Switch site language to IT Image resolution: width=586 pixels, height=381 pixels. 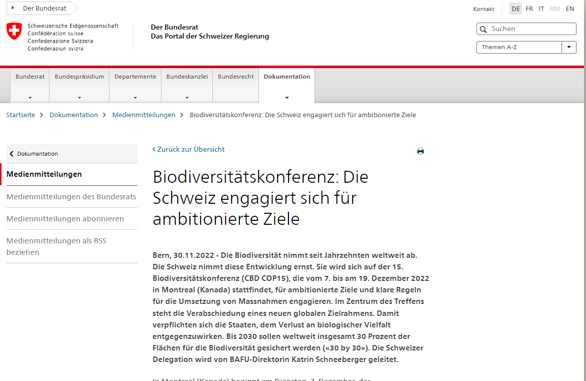[541, 9]
